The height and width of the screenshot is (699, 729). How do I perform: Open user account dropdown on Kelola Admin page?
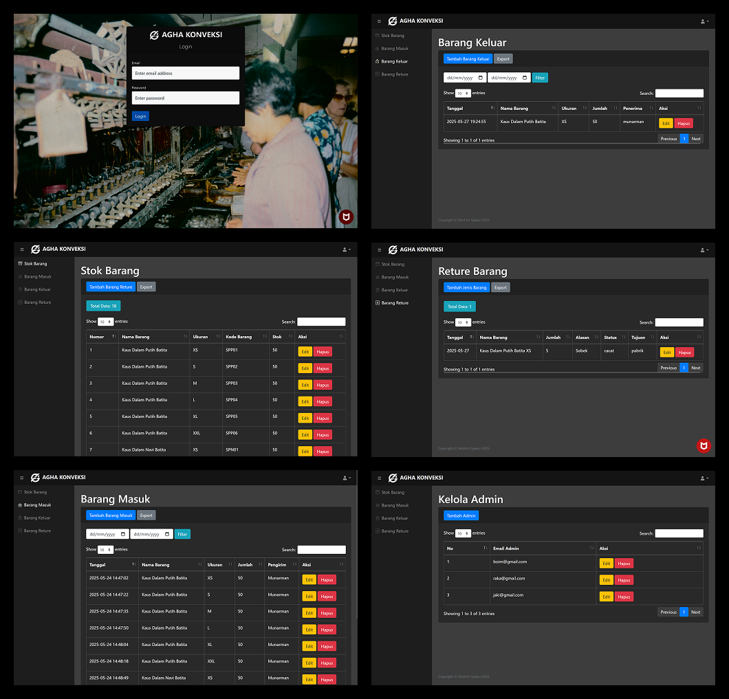click(704, 478)
